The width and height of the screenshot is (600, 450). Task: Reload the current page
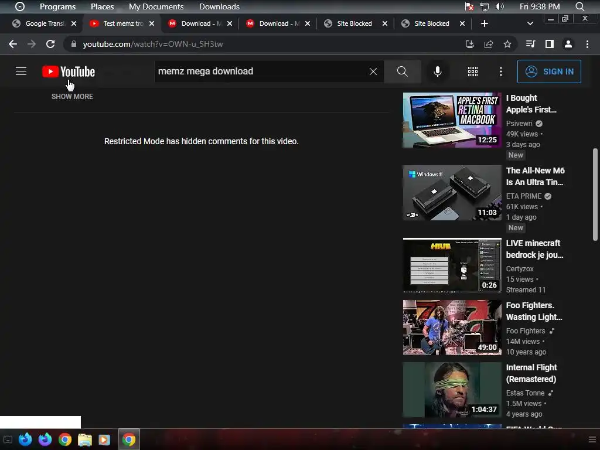(x=50, y=44)
